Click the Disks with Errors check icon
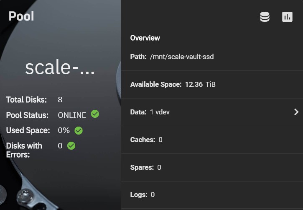 (71, 146)
